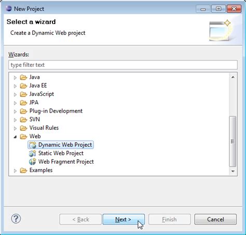Select the SVN label
This screenshot has height=235, width=246.
coord(35,119)
